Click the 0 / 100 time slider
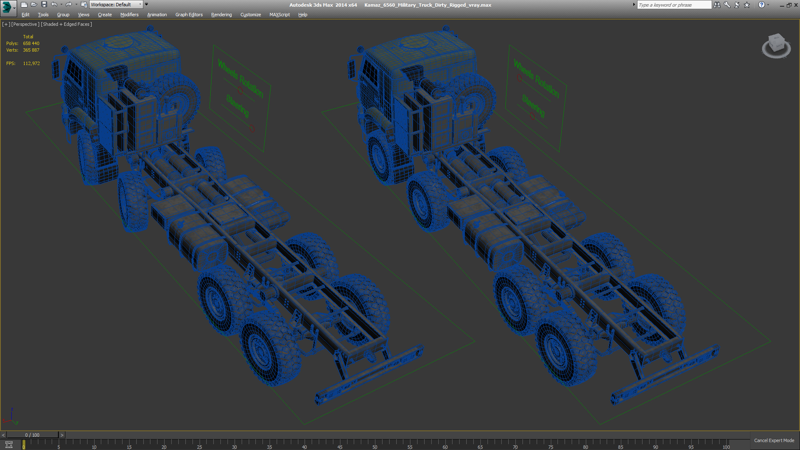 pyautogui.click(x=32, y=435)
